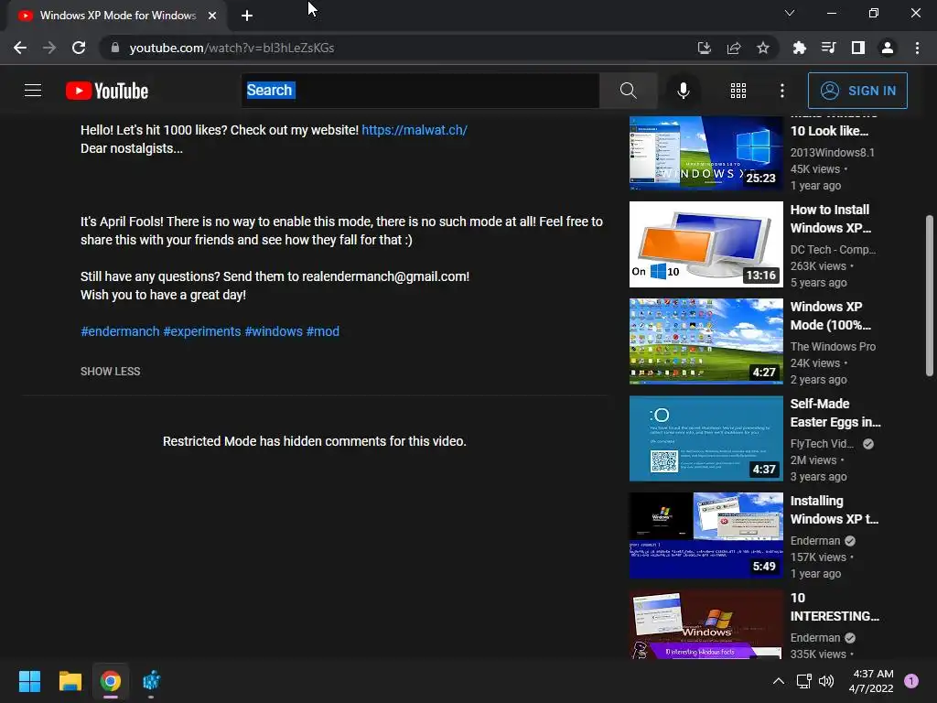Open Chrome three-dot menu
The image size is (937, 703).
click(x=917, y=48)
